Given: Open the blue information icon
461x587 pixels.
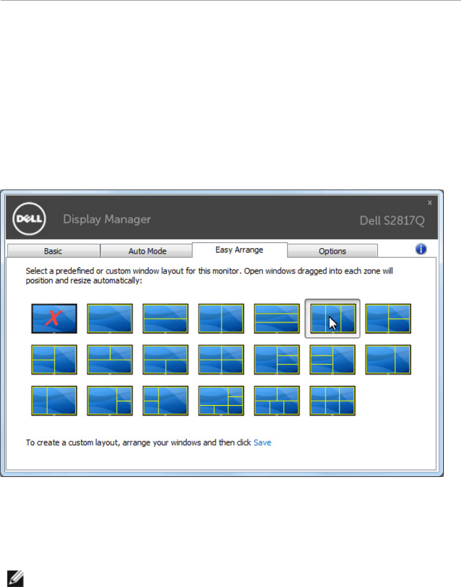Looking at the screenshot, I should point(421,249).
